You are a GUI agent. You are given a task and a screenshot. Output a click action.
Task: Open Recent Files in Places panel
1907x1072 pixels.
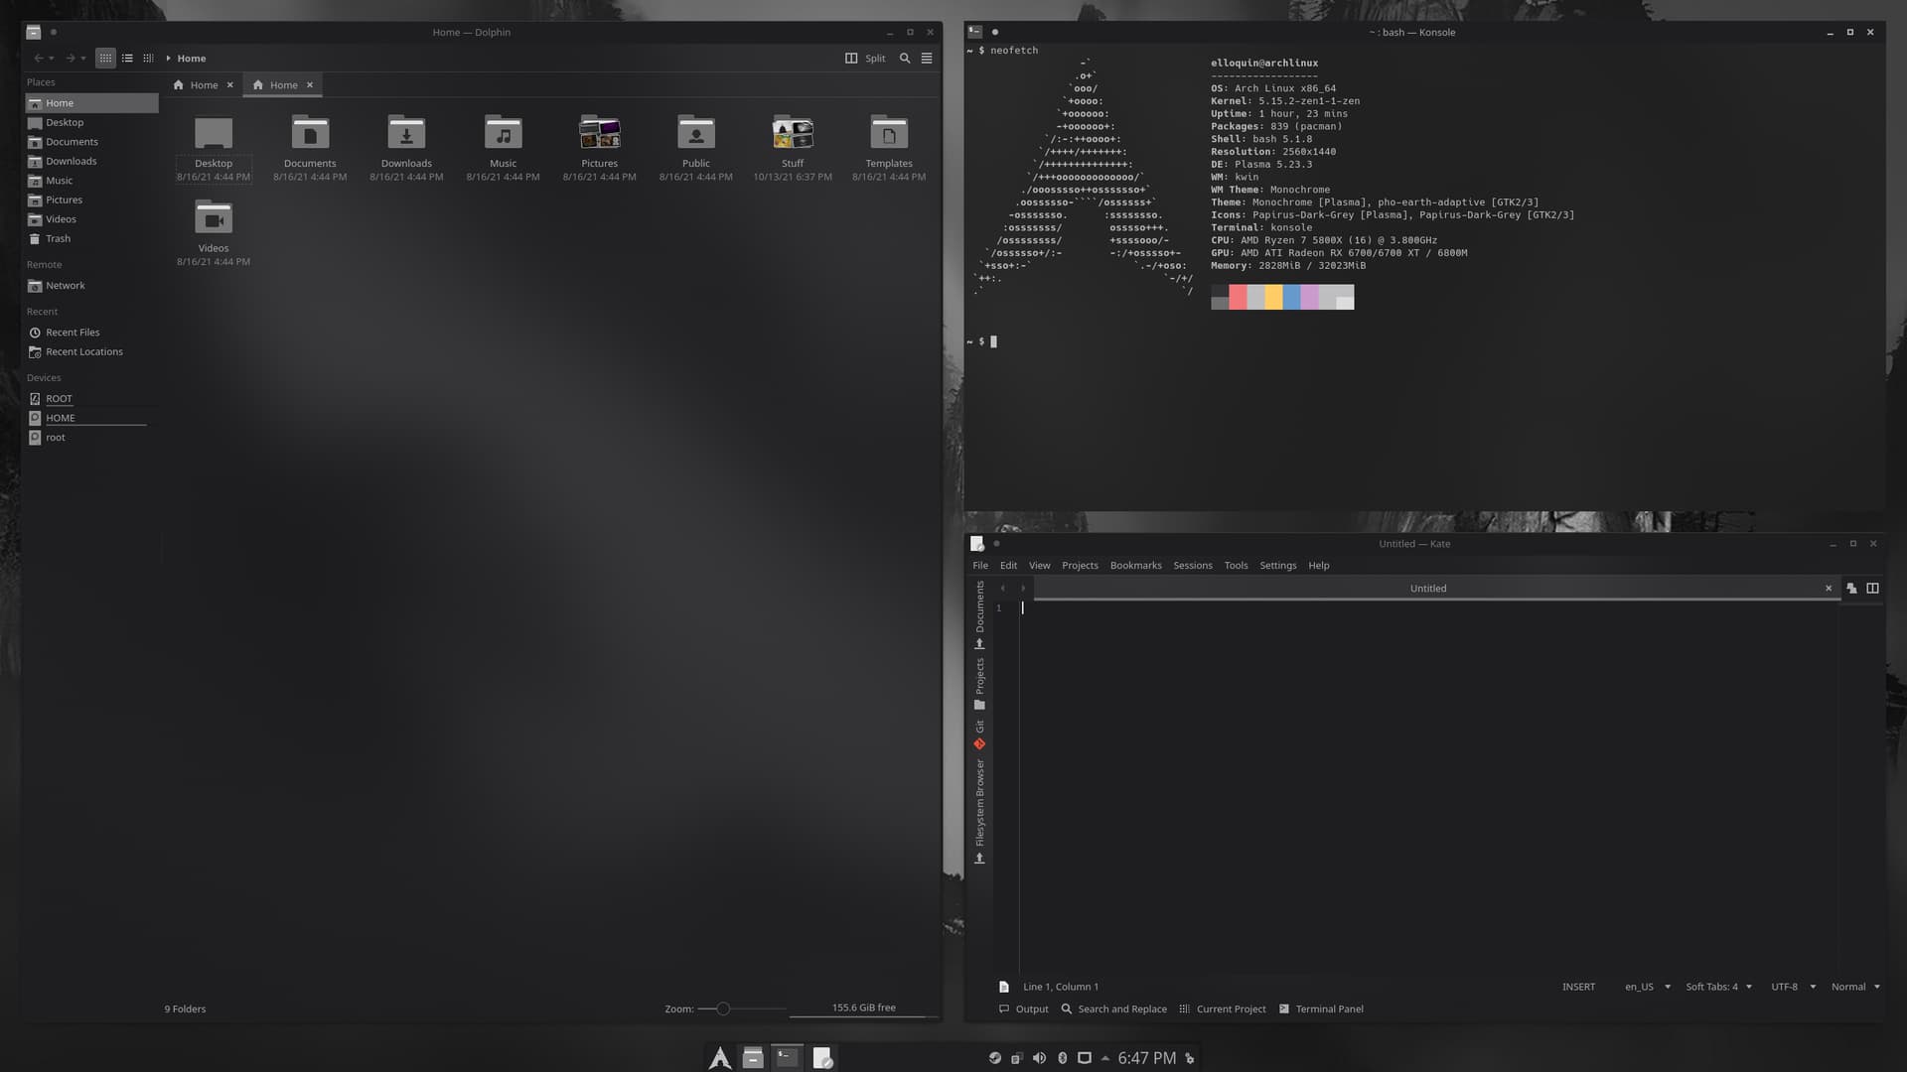coord(91,333)
